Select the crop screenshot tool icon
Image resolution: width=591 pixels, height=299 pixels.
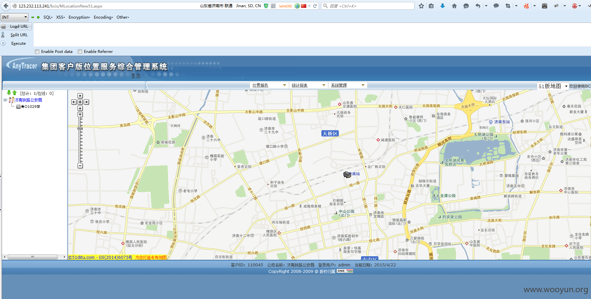point(508,6)
